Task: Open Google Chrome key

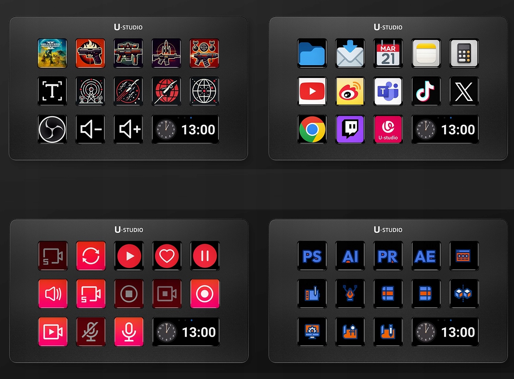Action: pos(312,129)
